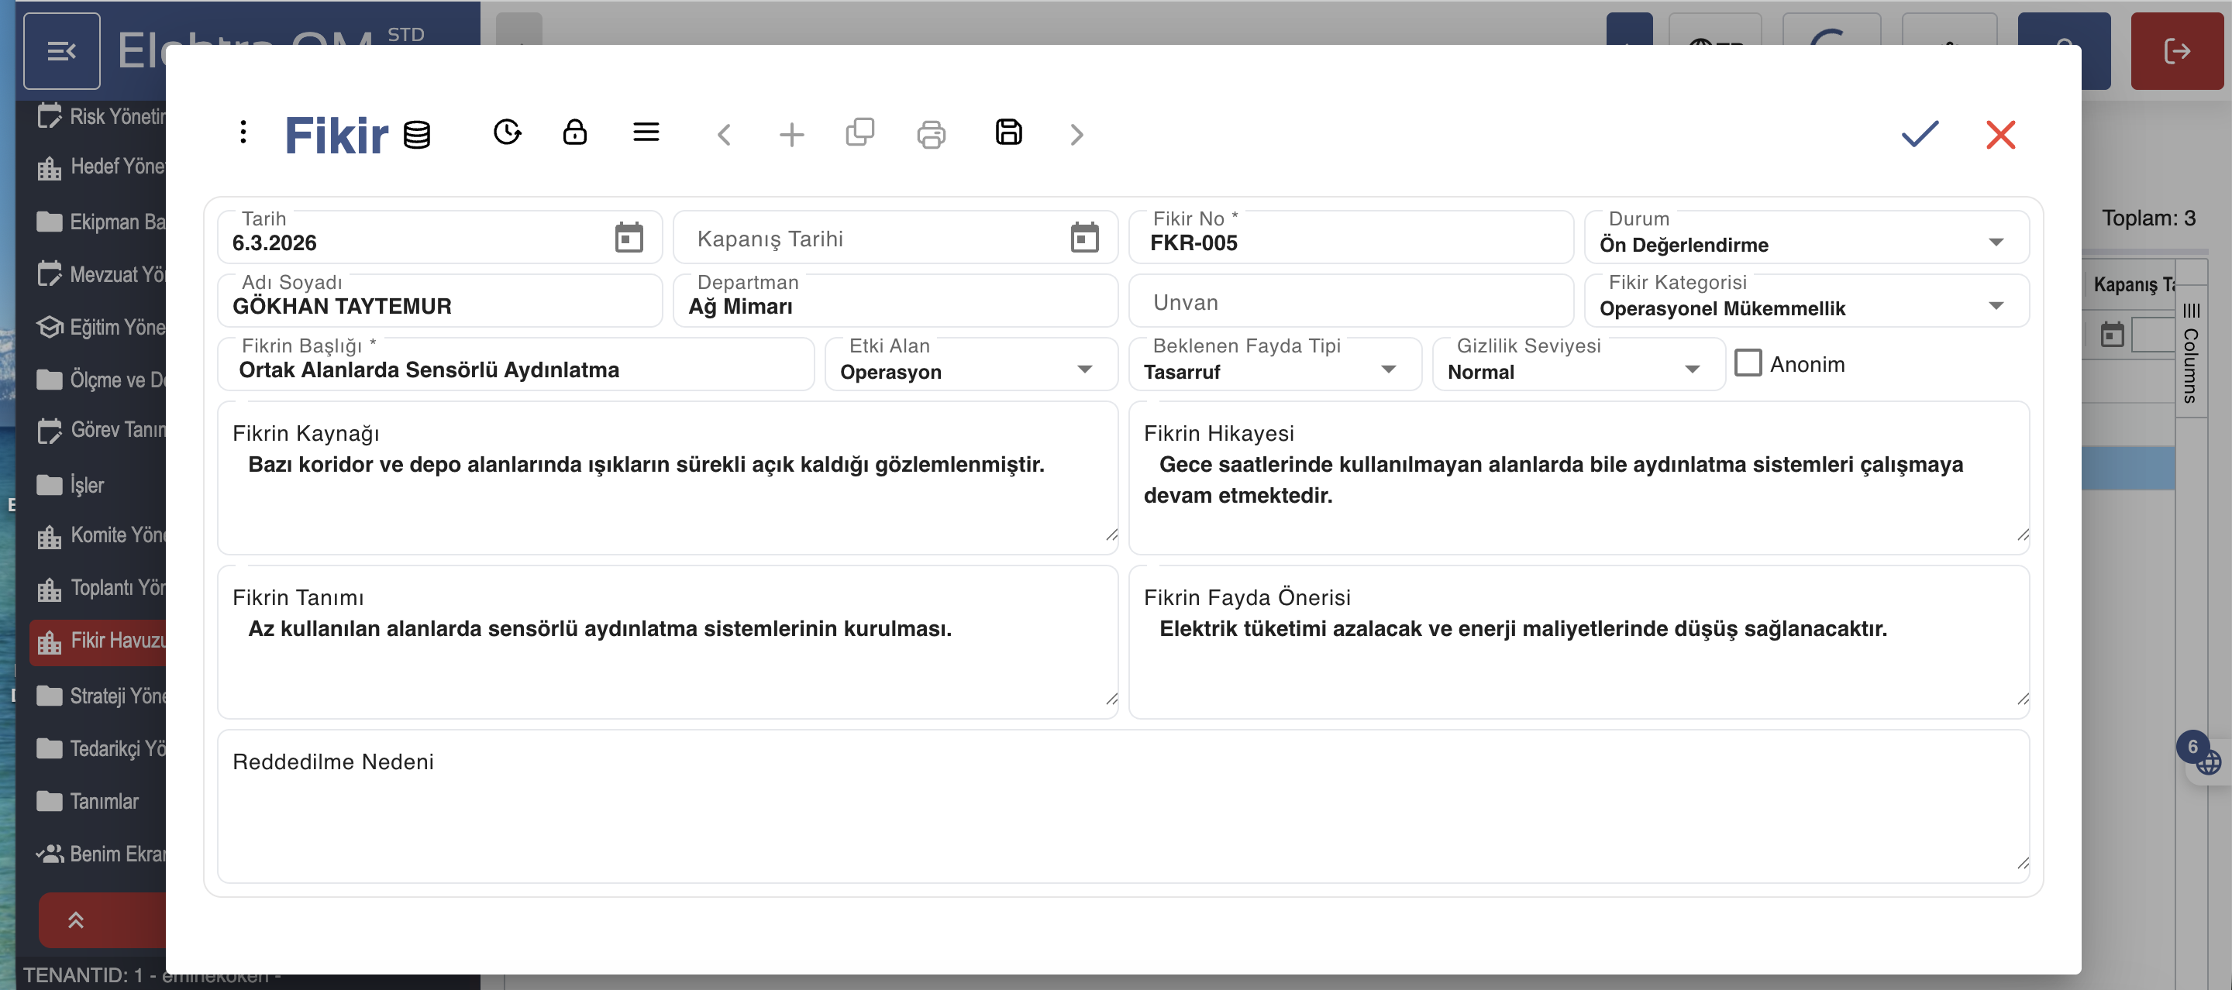Viewport: 2232px width, 990px height.
Task: Expand Fikir Kategorisi dropdown
Action: tap(1996, 306)
